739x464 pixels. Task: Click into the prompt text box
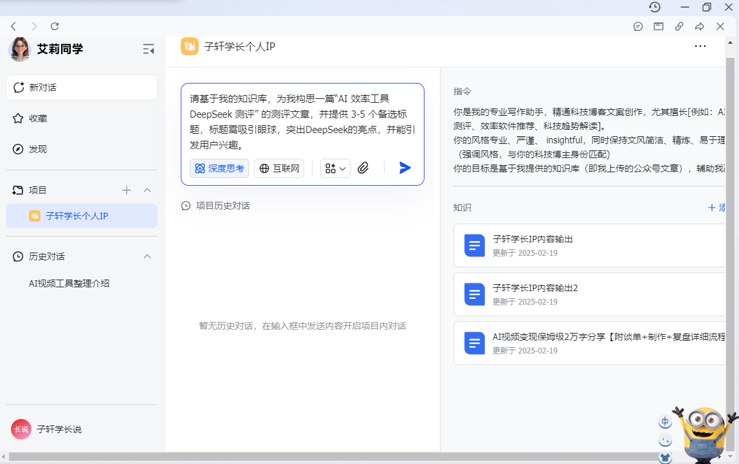(x=302, y=121)
